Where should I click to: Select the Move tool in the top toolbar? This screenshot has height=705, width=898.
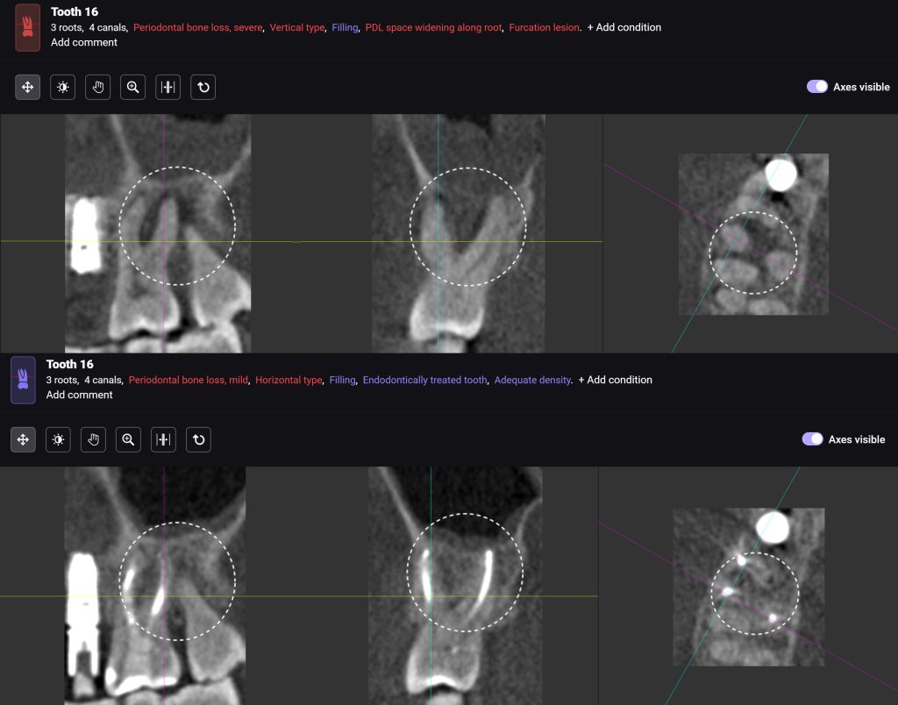pyautogui.click(x=27, y=87)
